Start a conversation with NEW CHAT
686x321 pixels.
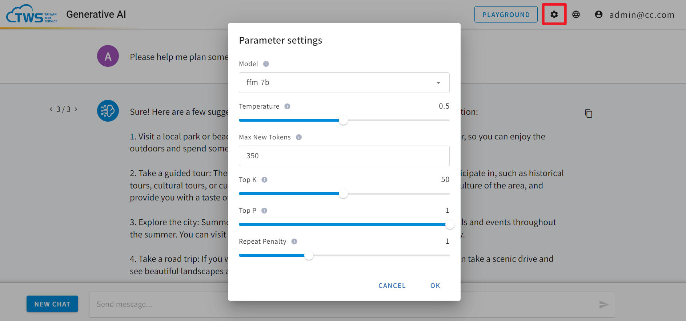(52, 304)
